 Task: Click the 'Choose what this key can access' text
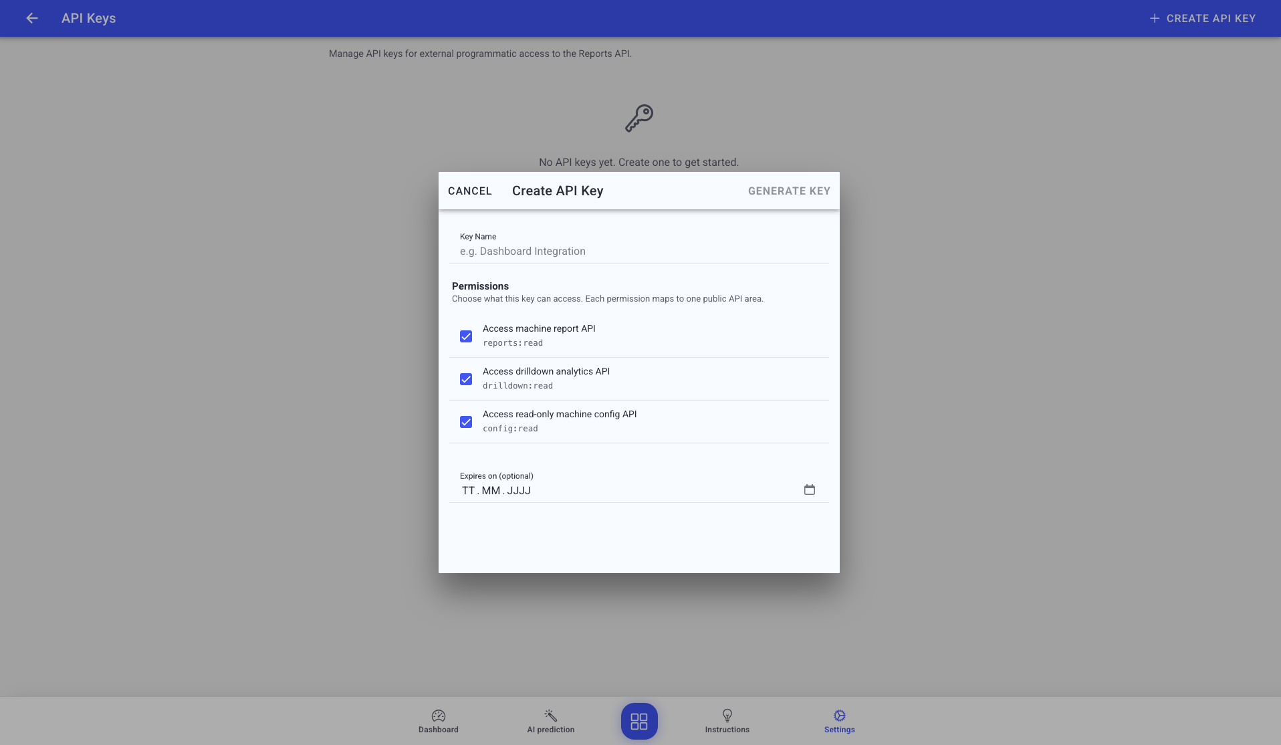608,299
